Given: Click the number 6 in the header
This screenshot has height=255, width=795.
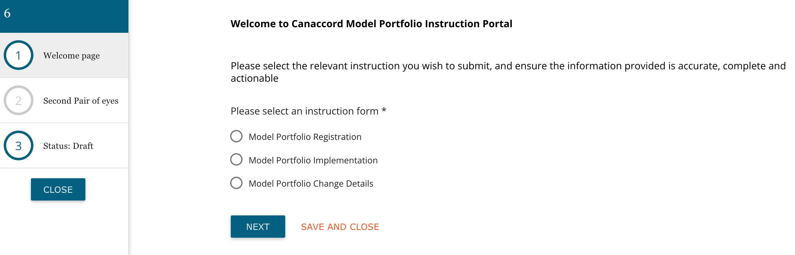Looking at the screenshot, I should [x=7, y=13].
